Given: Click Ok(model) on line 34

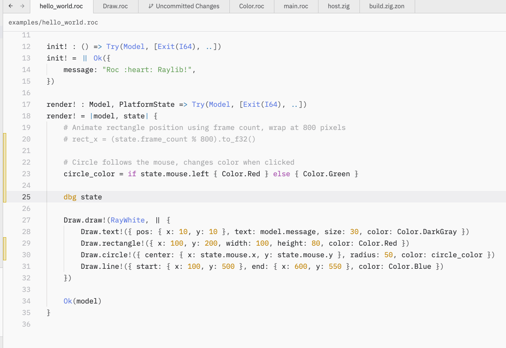Looking at the screenshot, I should point(82,301).
